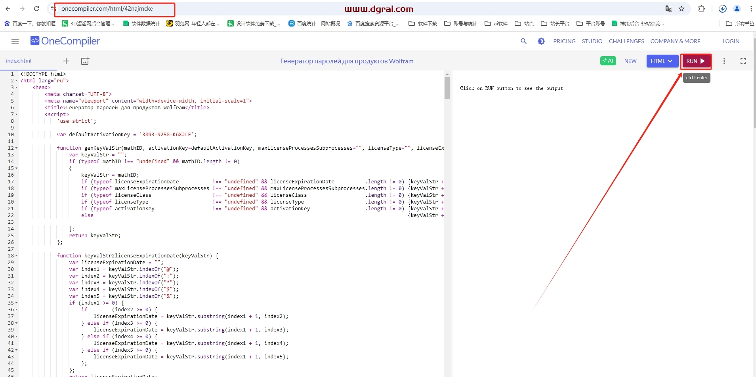
Task: Open the browser extensions puzzle icon
Action: (701, 9)
